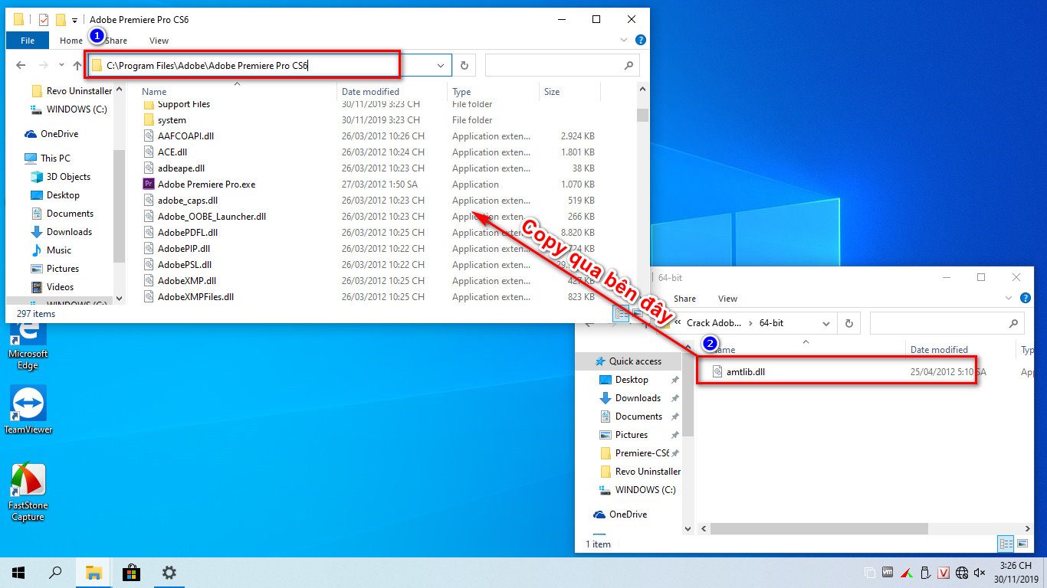The height and width of the screenshot is (588, 1047).
Task: Open the View tab in 64-bit window
Action: click(x=727, y=299)
